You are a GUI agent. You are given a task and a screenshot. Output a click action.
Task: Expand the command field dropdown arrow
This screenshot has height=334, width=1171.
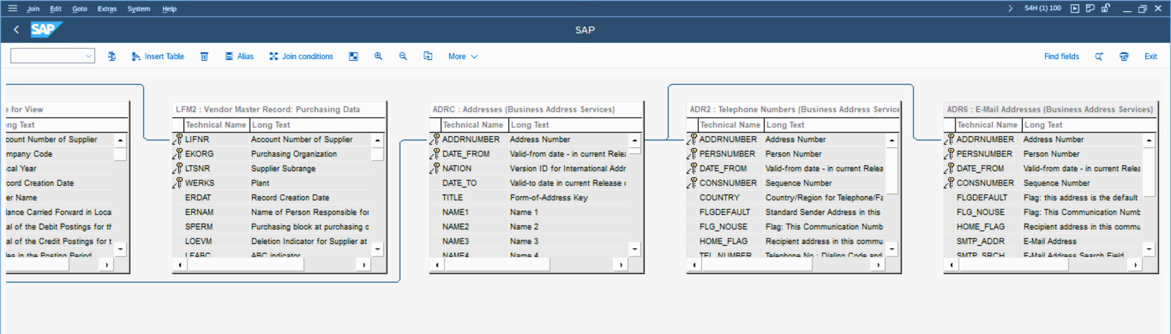88,56
